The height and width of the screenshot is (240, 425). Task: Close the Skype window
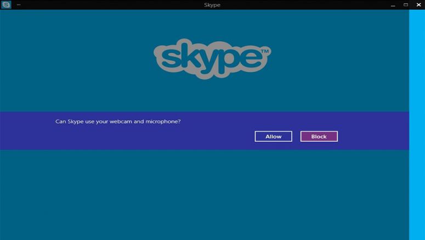click(418, 5)
